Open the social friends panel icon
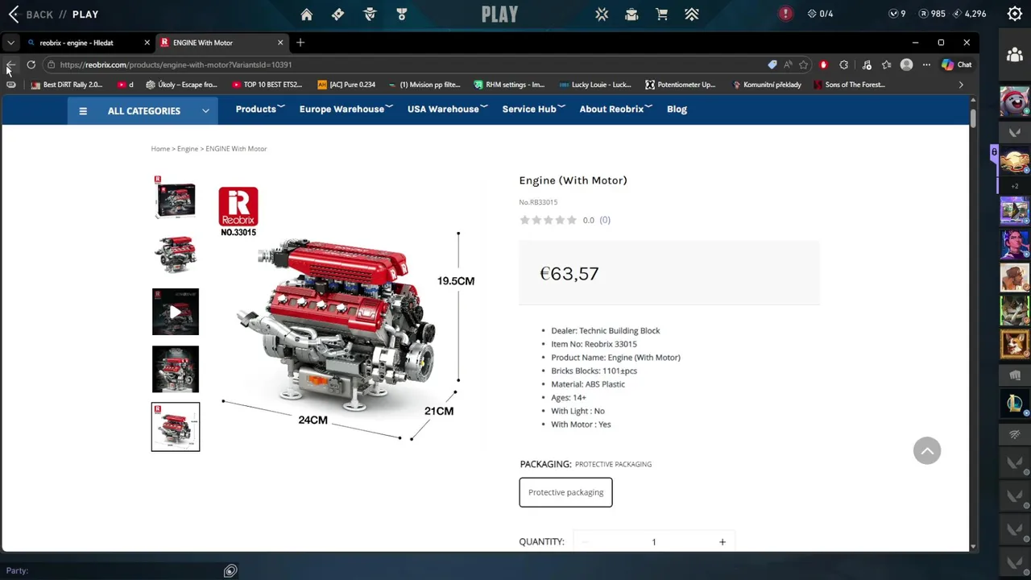This screenshot has height=580, width=1031. (x=1015, y=55)
